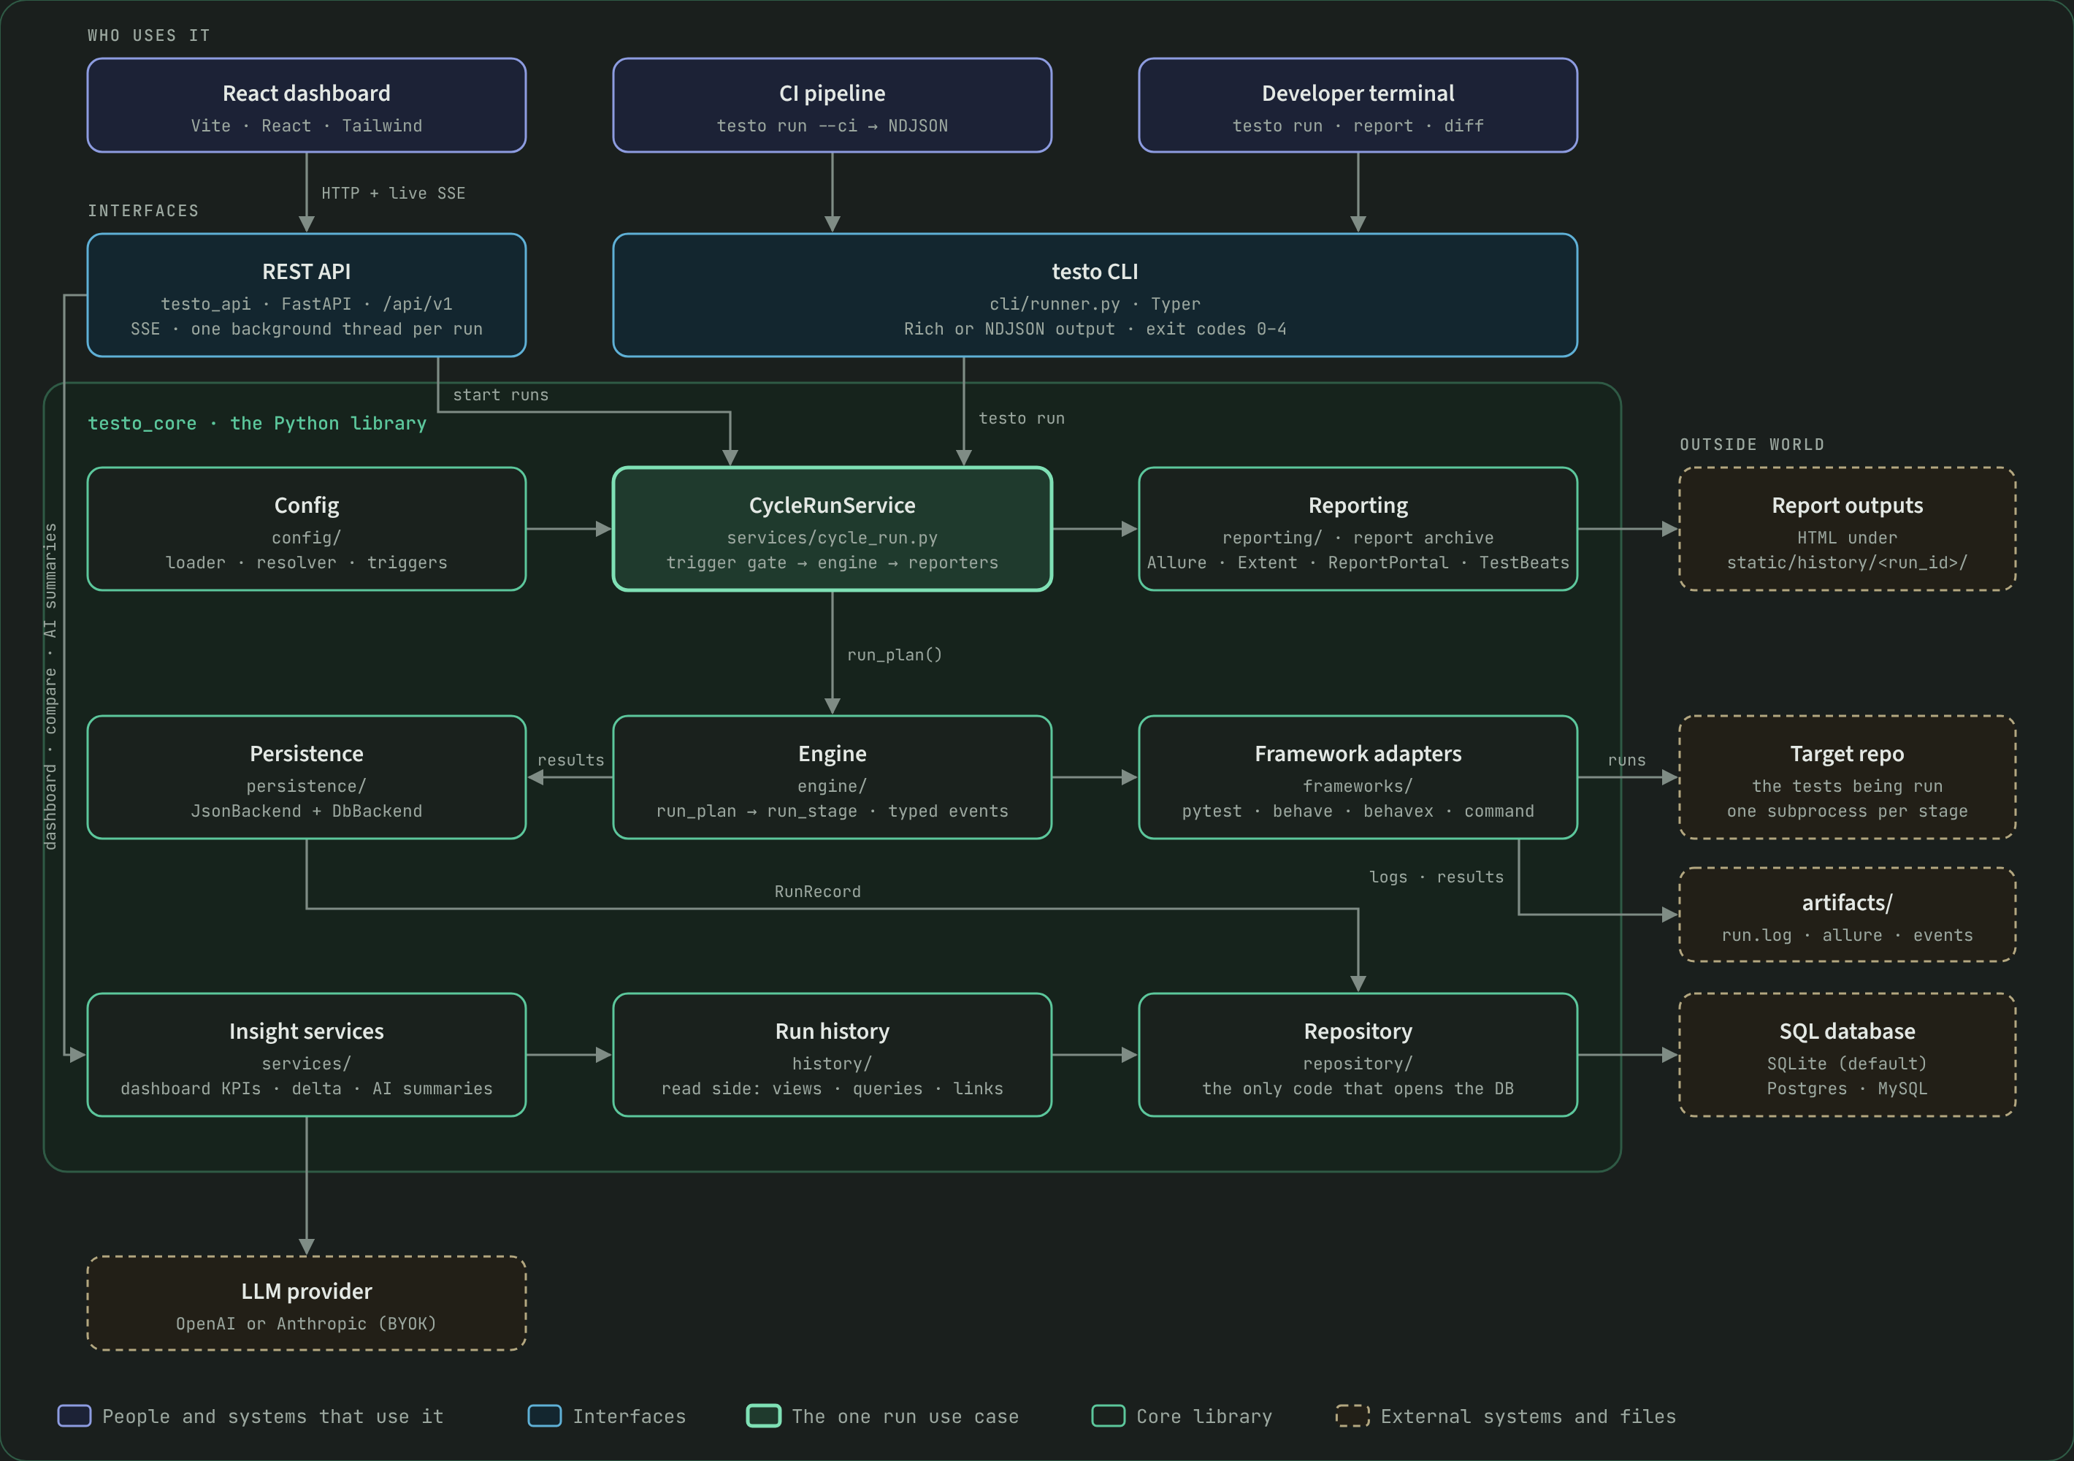The image size is (2074, 1461).
Task: Click the testo_core Python library label
Action: (x=256, y=423)
